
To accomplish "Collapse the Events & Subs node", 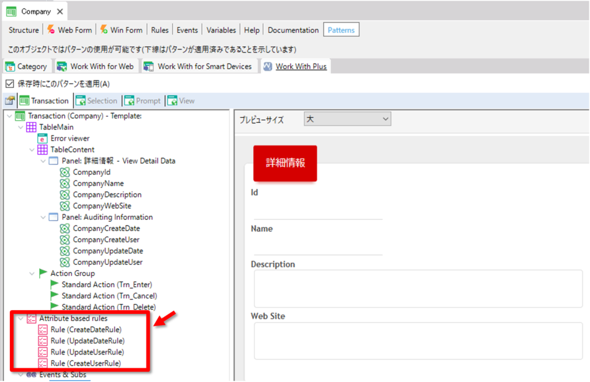I will (21, 375).
